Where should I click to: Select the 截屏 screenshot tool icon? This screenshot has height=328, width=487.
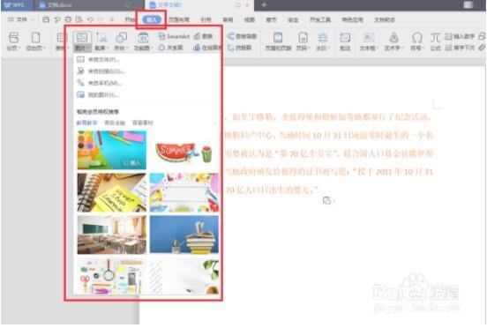point(101,38)
